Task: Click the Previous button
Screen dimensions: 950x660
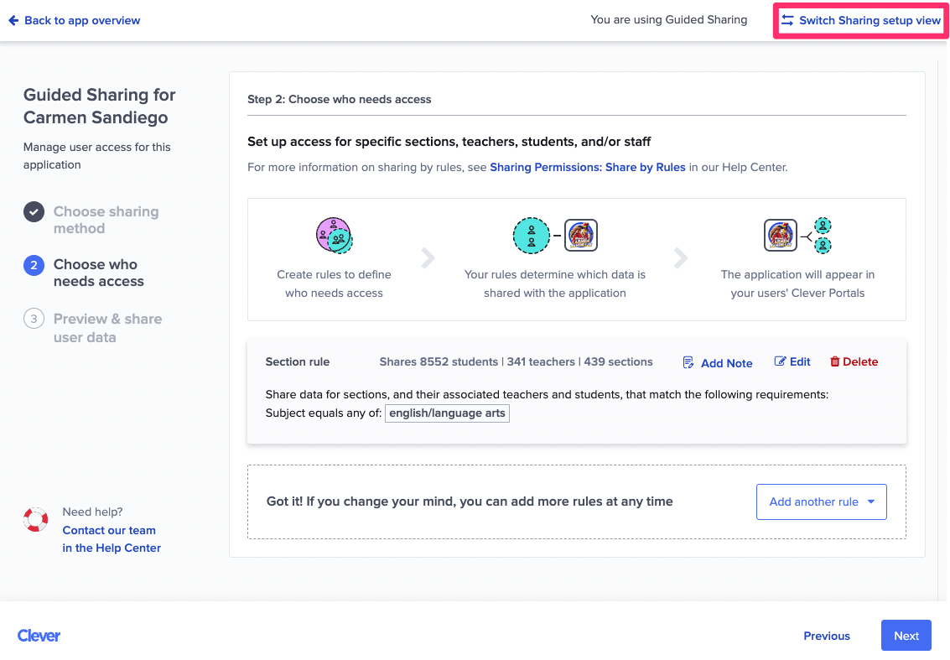Action: (826, 635)
